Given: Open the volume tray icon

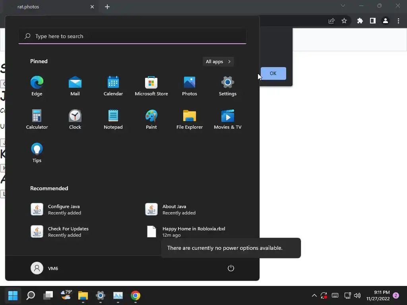Looking at the screenshot, I should tap(357, 295).
